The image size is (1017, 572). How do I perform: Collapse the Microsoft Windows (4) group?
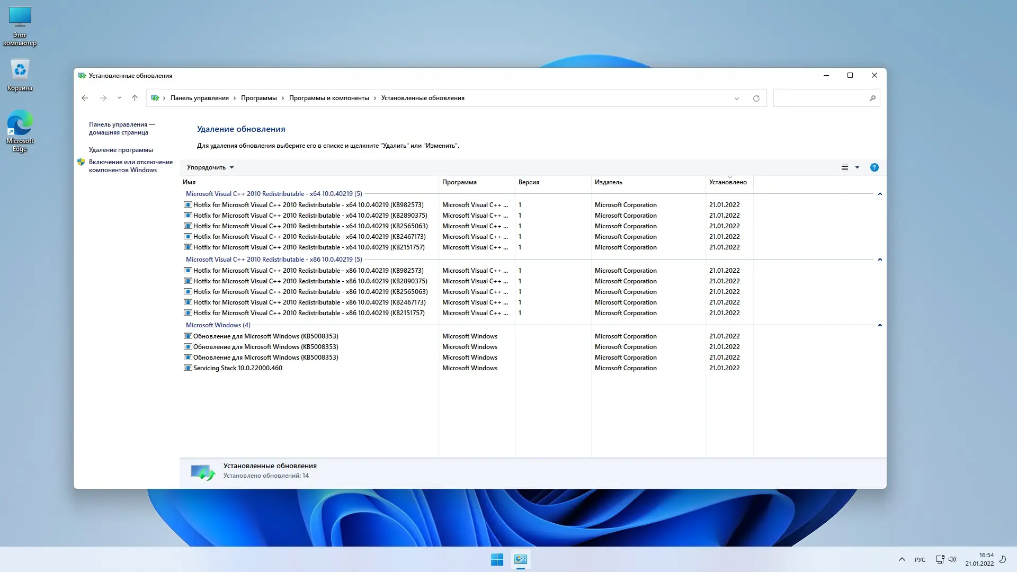coord(880,325)
